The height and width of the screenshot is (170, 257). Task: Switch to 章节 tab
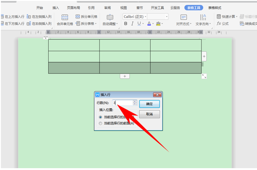pos(140,8)
